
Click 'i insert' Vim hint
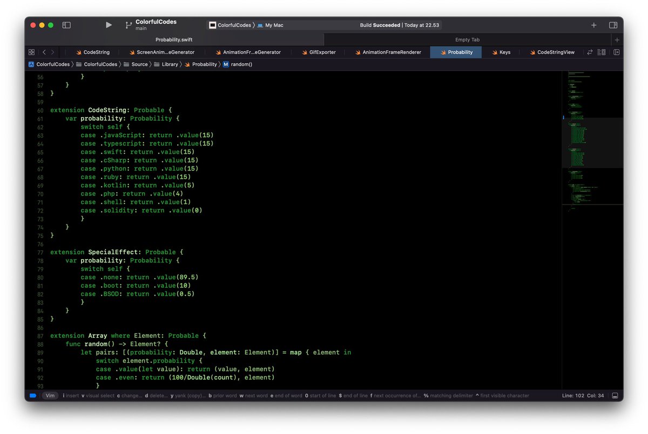point(71,396)
